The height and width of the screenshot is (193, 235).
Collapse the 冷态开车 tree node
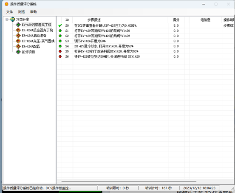pyautogui.click(x=7, y=20)
